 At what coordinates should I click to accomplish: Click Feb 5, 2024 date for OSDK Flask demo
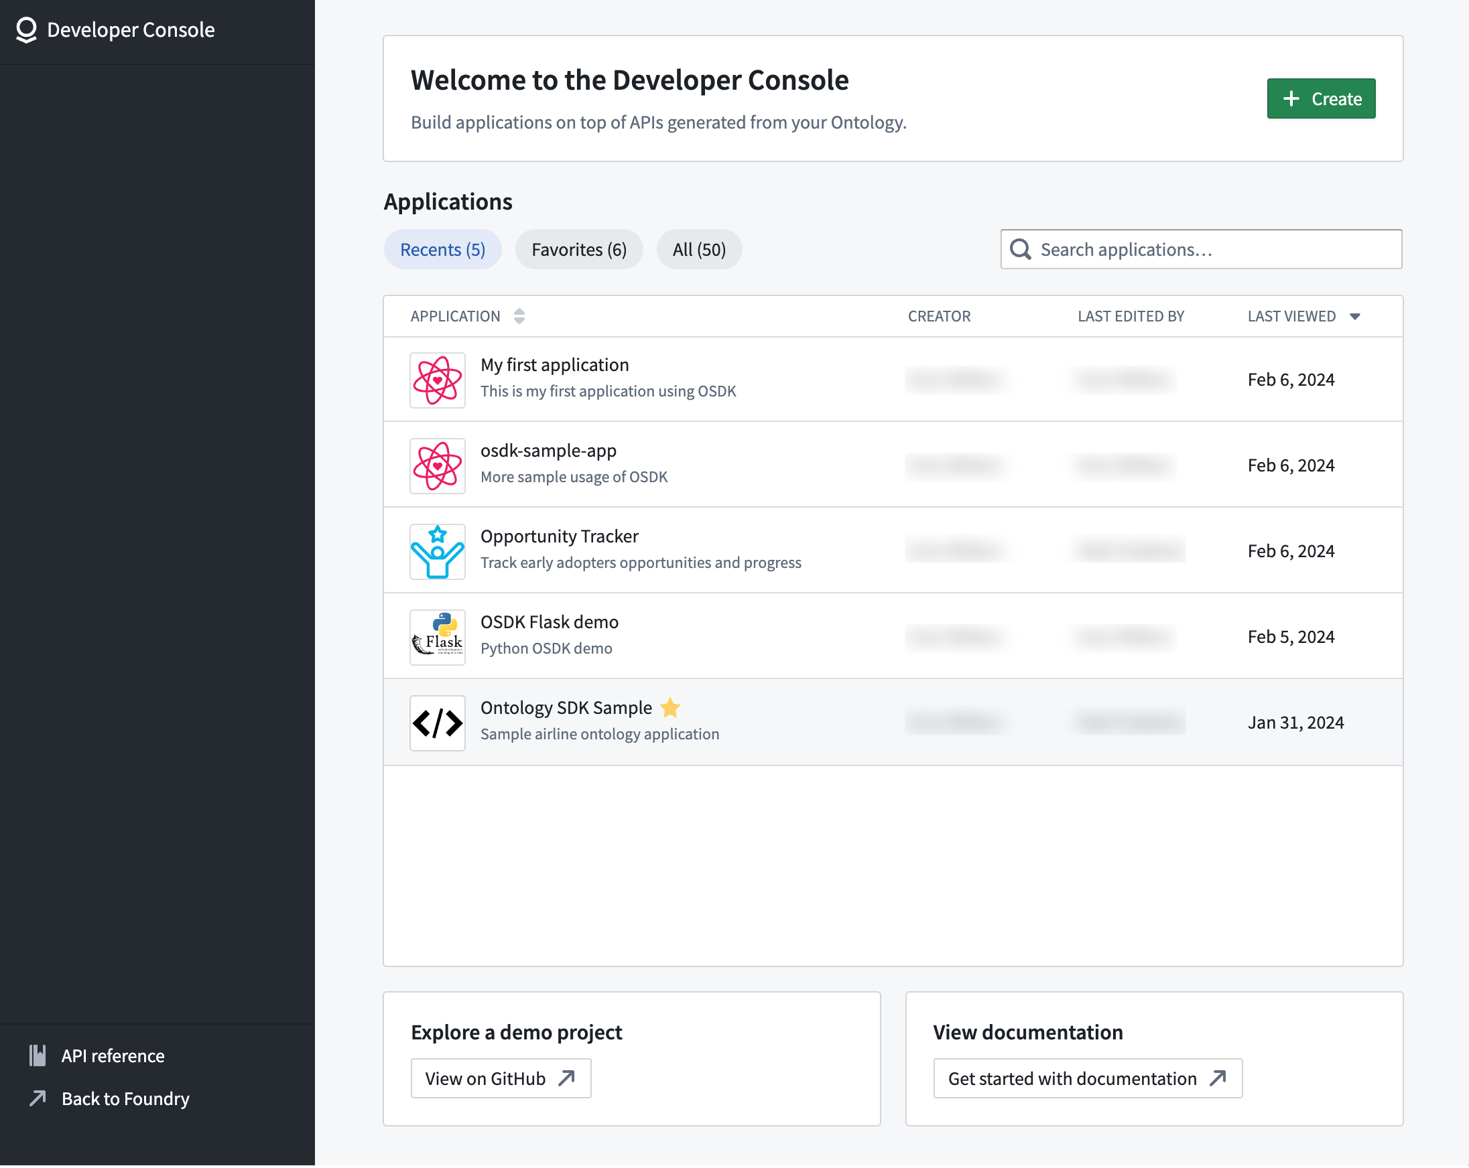(x=1291, y=638)
